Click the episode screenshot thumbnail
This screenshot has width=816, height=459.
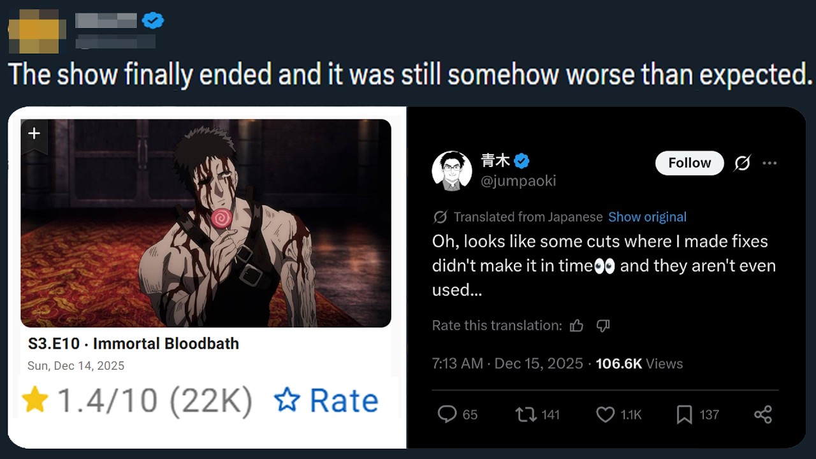coord(206,223)
